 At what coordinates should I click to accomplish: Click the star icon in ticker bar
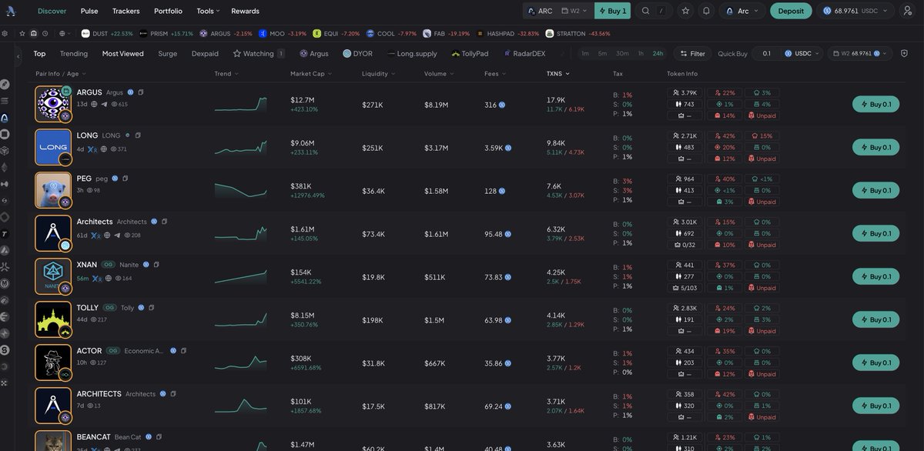coord(21,34)
